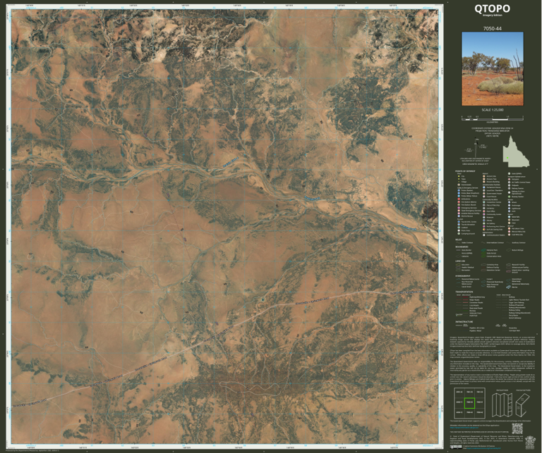Click the green highlighted cell in the sheet index
542x453 pixels.
469,403
